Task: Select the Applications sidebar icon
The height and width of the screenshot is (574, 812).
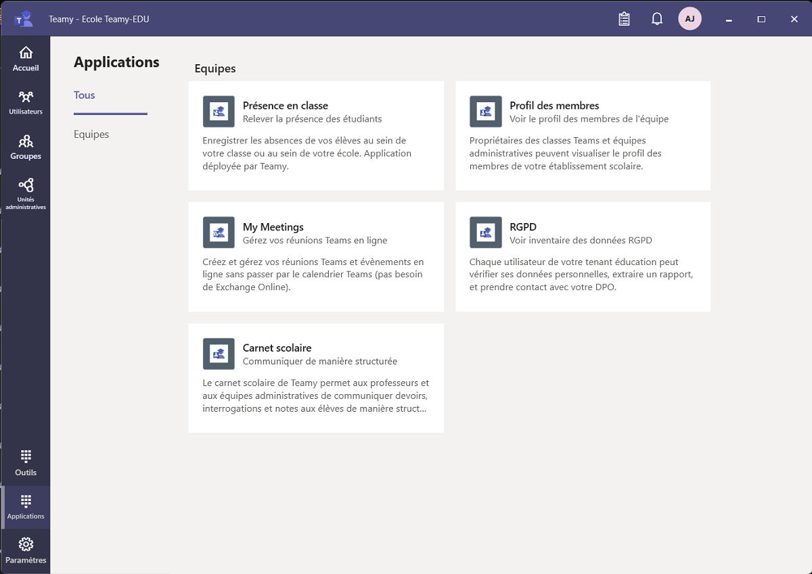Action: [26, 501]
